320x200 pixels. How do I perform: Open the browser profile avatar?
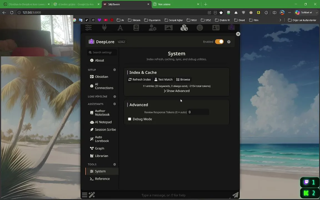[x=282, y=12]
